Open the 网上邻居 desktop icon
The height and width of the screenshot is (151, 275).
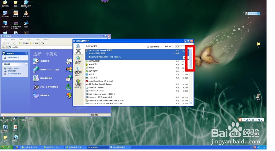pos(5,24)
